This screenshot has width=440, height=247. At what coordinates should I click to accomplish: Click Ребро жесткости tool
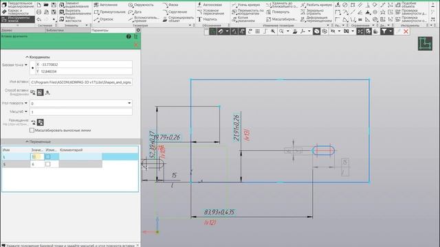coord(70,19)
